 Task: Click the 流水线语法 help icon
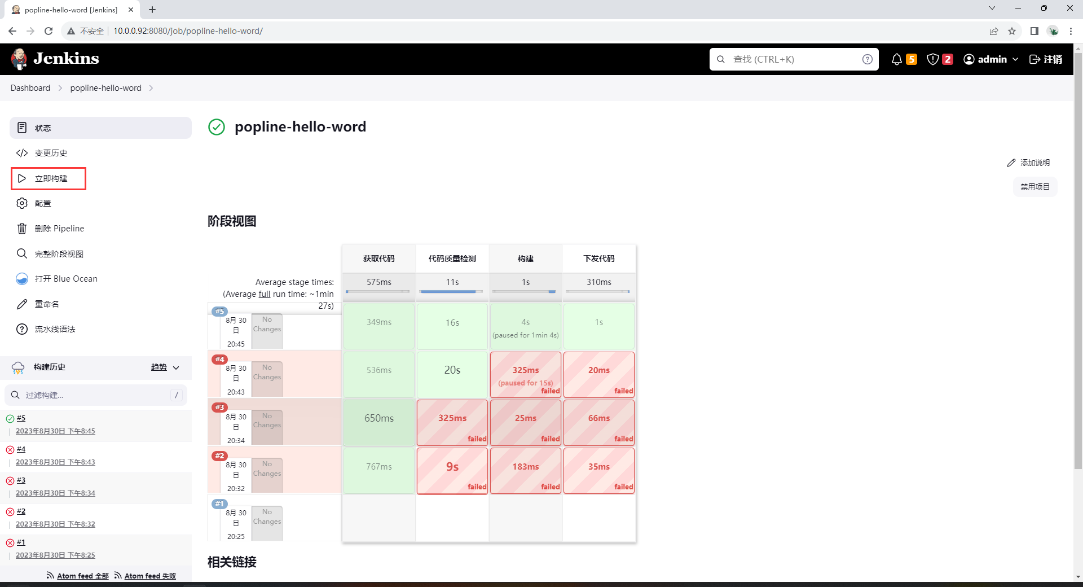point(22,329)
